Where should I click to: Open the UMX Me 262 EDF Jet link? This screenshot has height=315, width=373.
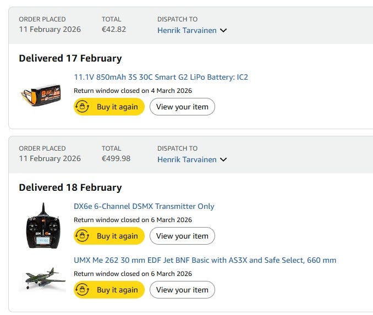205,260
